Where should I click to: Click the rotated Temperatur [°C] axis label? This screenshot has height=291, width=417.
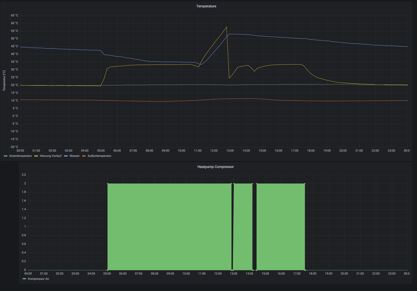[4, 81]
